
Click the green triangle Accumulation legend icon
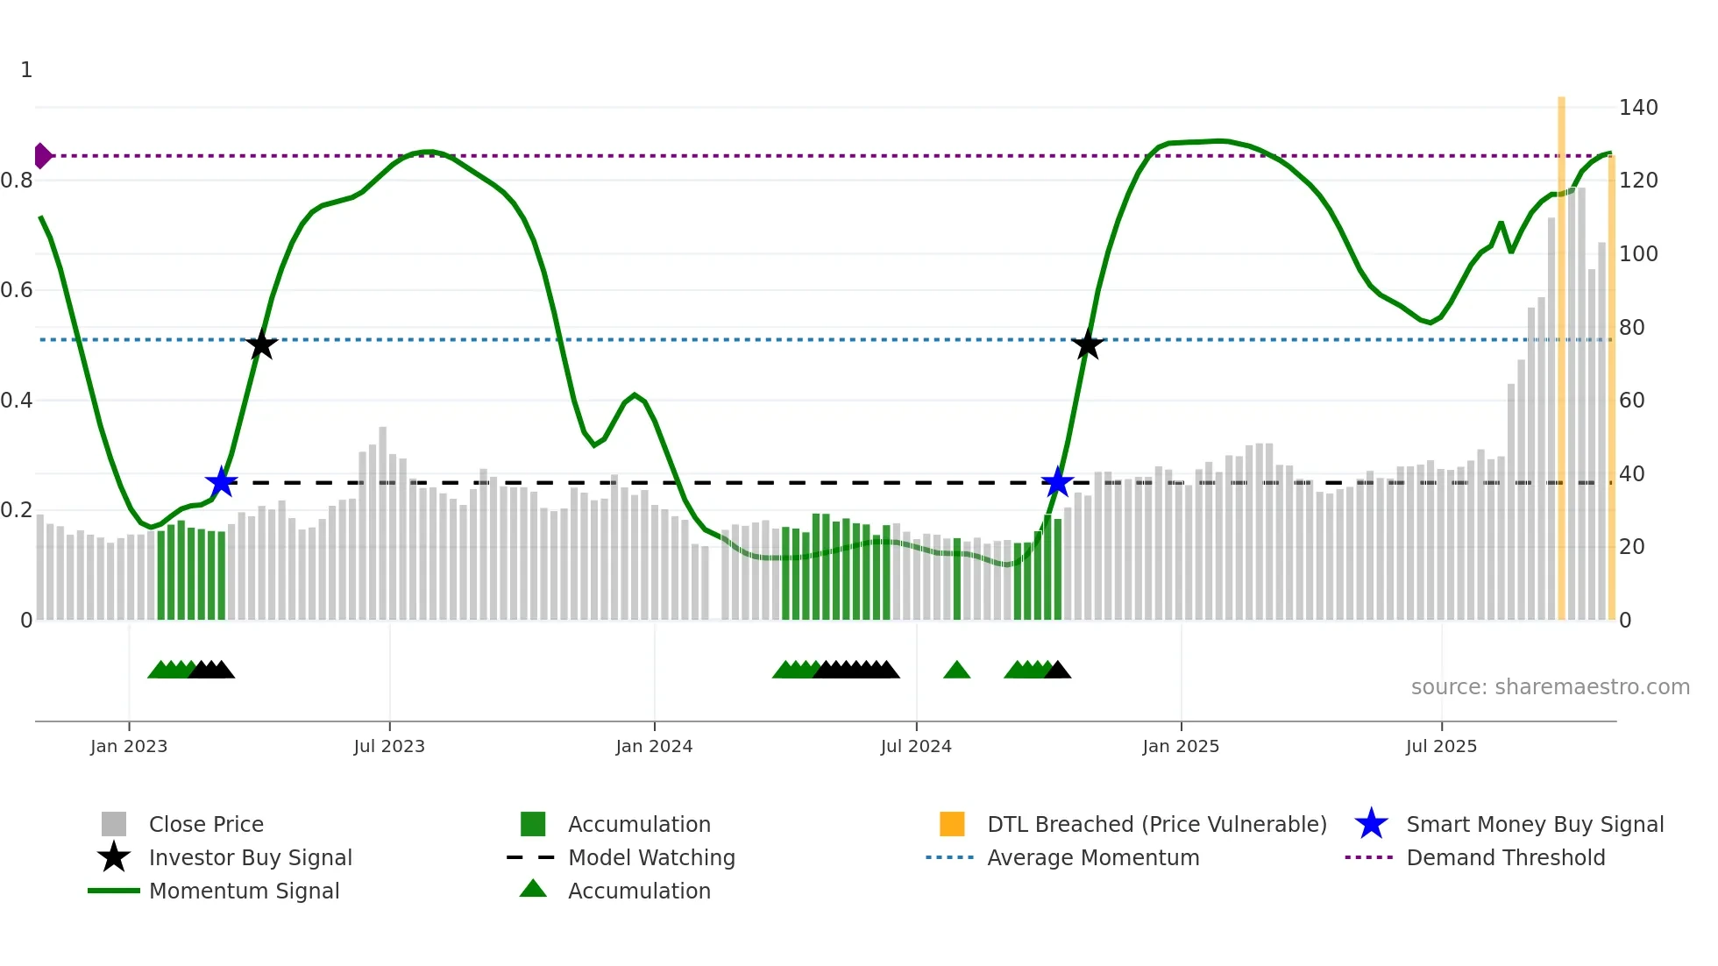pyautogui.click(x=533, y=890)
